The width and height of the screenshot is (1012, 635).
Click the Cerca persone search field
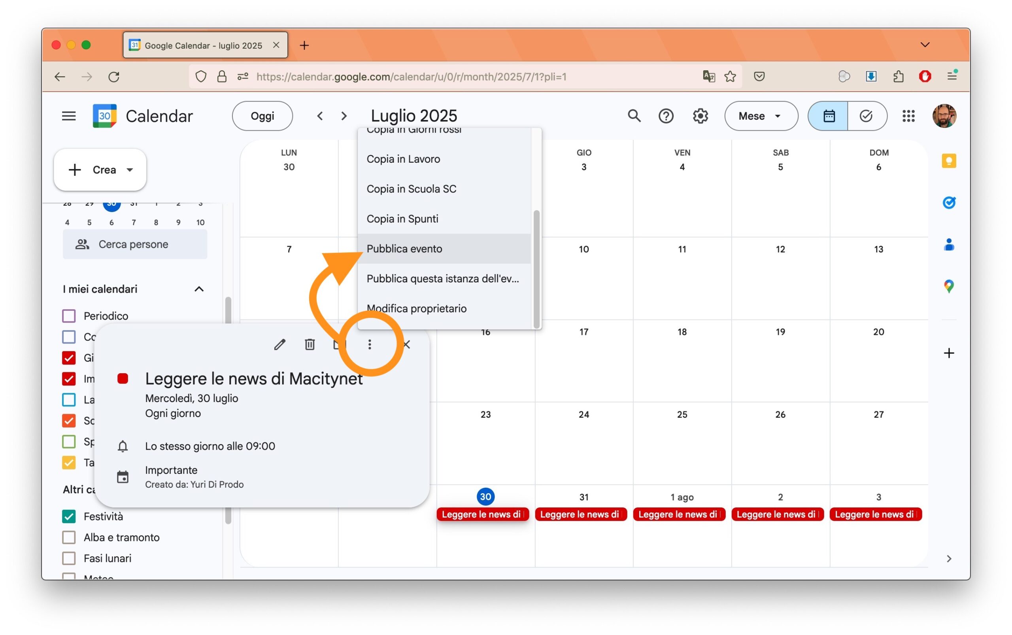pos(134,244)
